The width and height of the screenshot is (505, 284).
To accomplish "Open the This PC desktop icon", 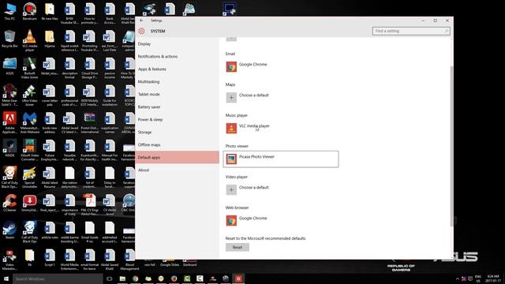I will pos(9,11).
